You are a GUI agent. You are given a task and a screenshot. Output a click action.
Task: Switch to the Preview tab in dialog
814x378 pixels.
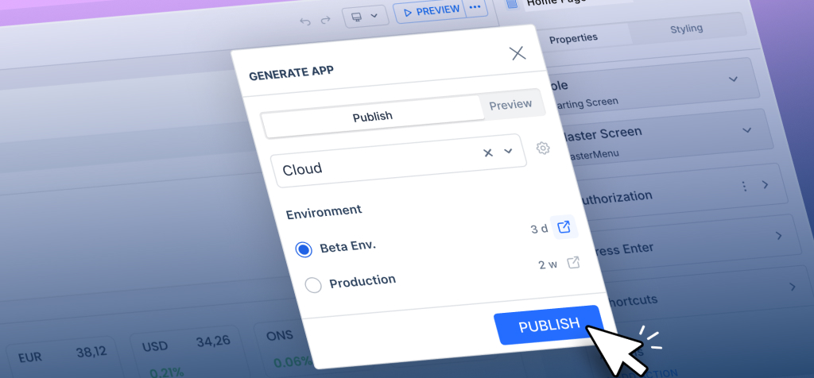pyautogui.click(x=511, y=105)
